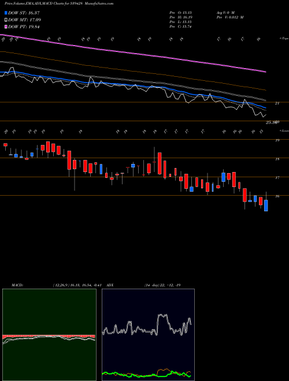Click the price axis label 16
This screenshot has height=381, width=289.
tap(277, 196)
